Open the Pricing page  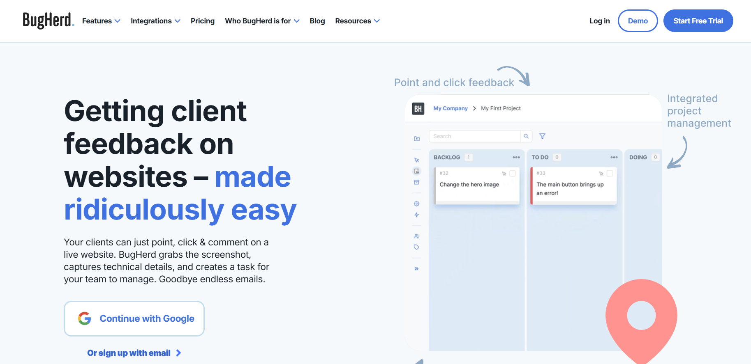click(x=203, y=21)
